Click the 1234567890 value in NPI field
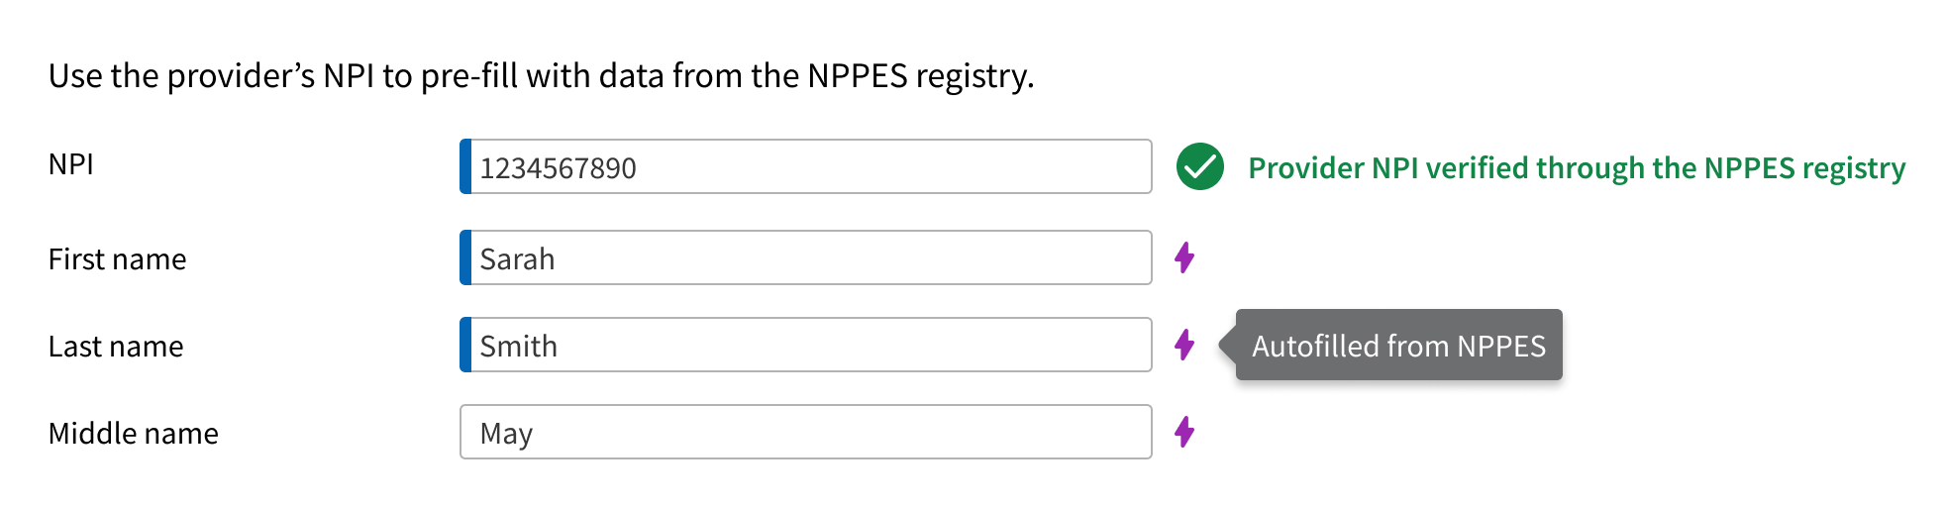Screen dimensions: 1947x507 click(558, 168)
